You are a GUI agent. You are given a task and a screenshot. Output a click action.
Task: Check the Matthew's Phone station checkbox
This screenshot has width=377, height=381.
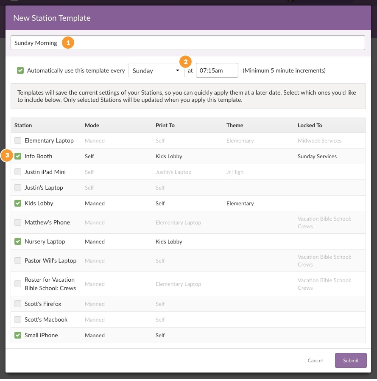click(18, 222)
